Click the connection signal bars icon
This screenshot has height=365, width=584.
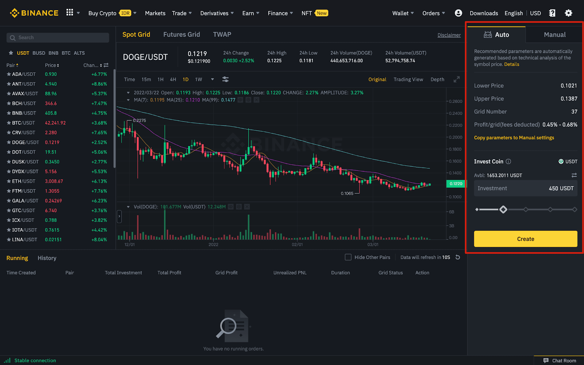click(7, 360)
